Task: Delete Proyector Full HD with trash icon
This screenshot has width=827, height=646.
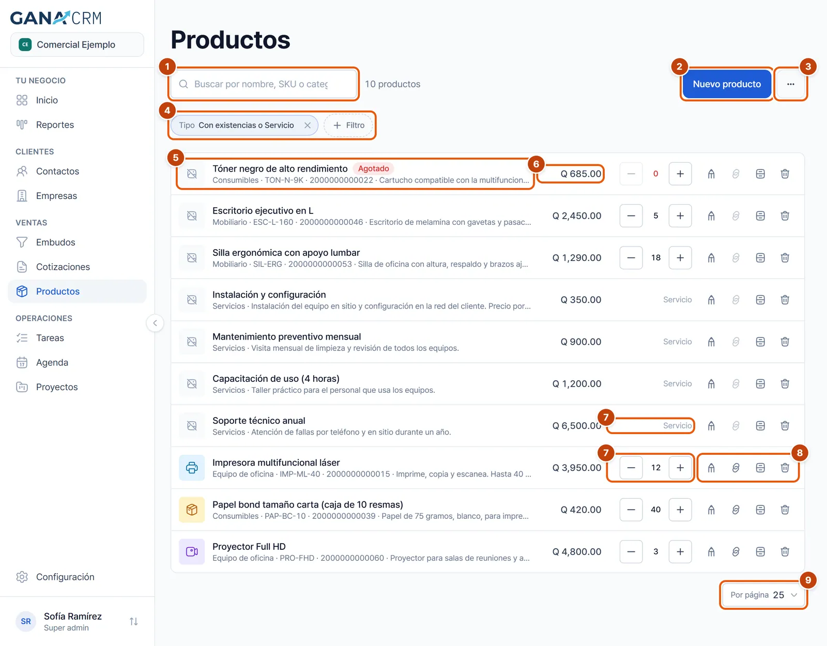Action: pyautogui.click(x=785, y=551)
